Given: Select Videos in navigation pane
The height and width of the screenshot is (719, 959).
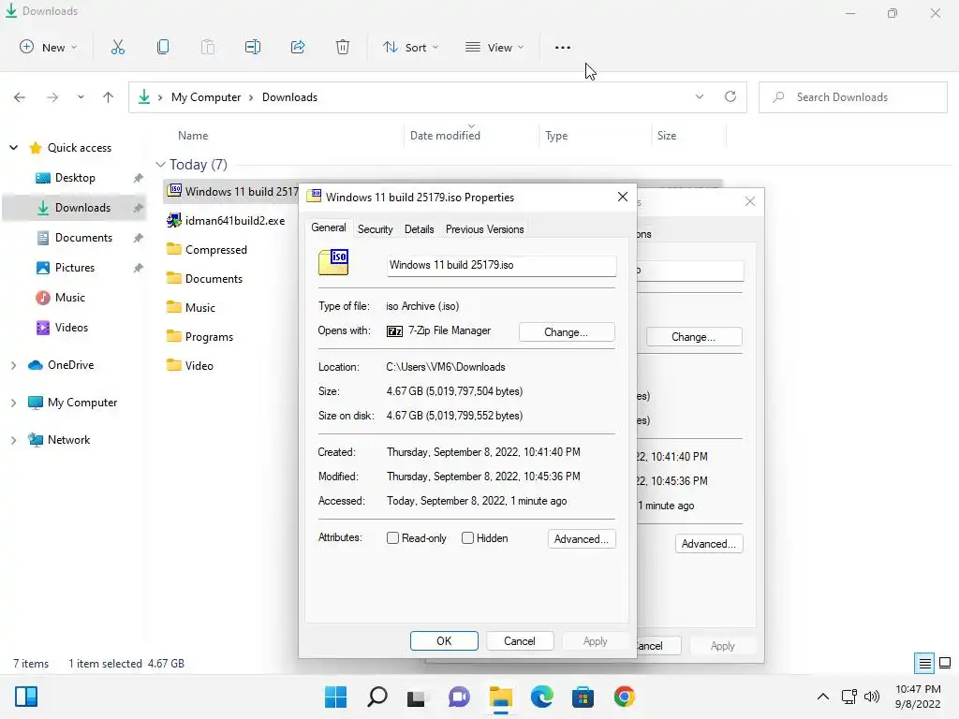Looking at the screenshot, I should (71, 327).
